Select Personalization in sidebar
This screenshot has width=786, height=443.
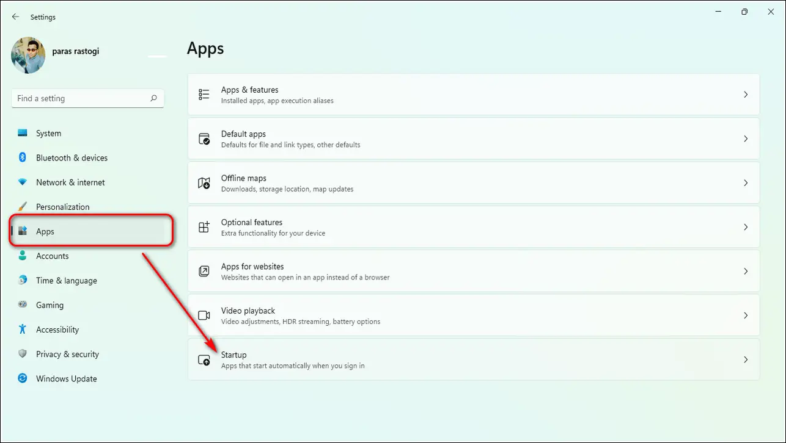tap(87, 207)
